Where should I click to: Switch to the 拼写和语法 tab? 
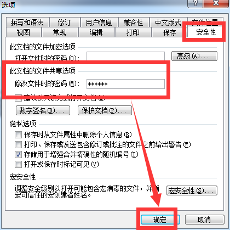pos(27,23)
